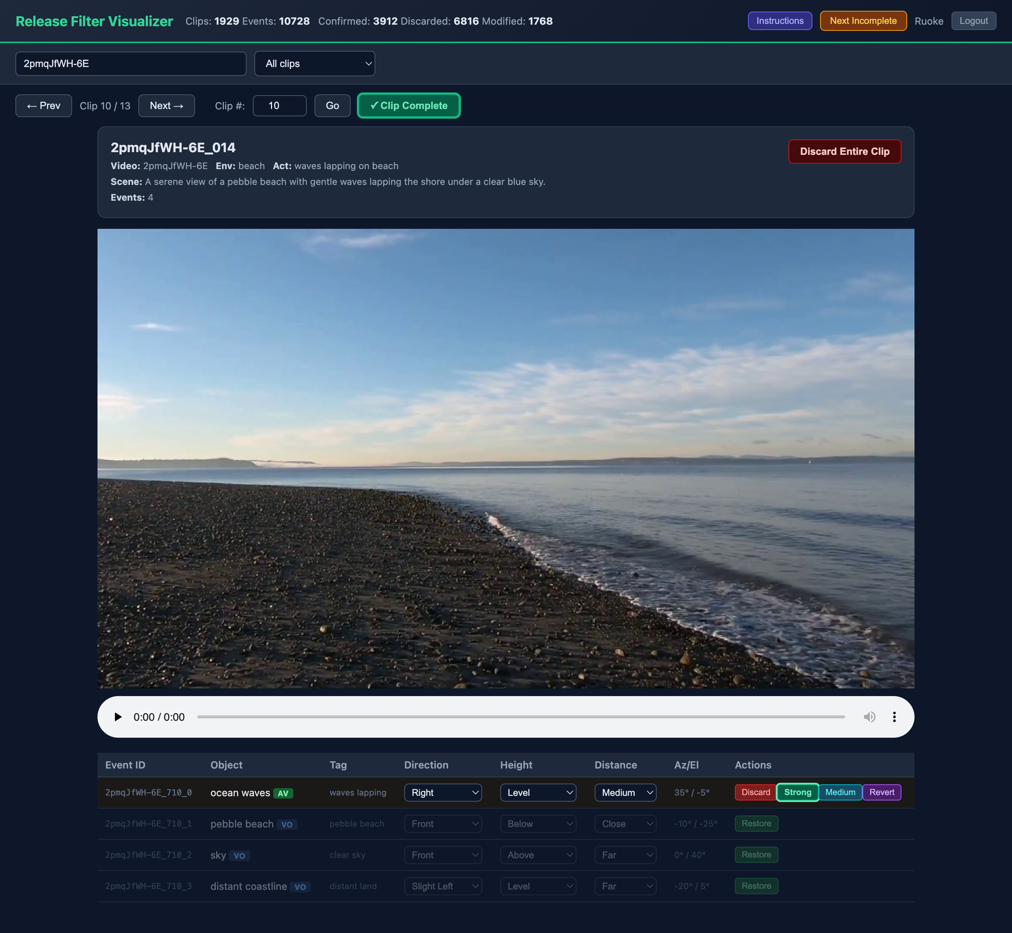Click the username Ruoke
1012x933 pixels.
coord(929,21)
